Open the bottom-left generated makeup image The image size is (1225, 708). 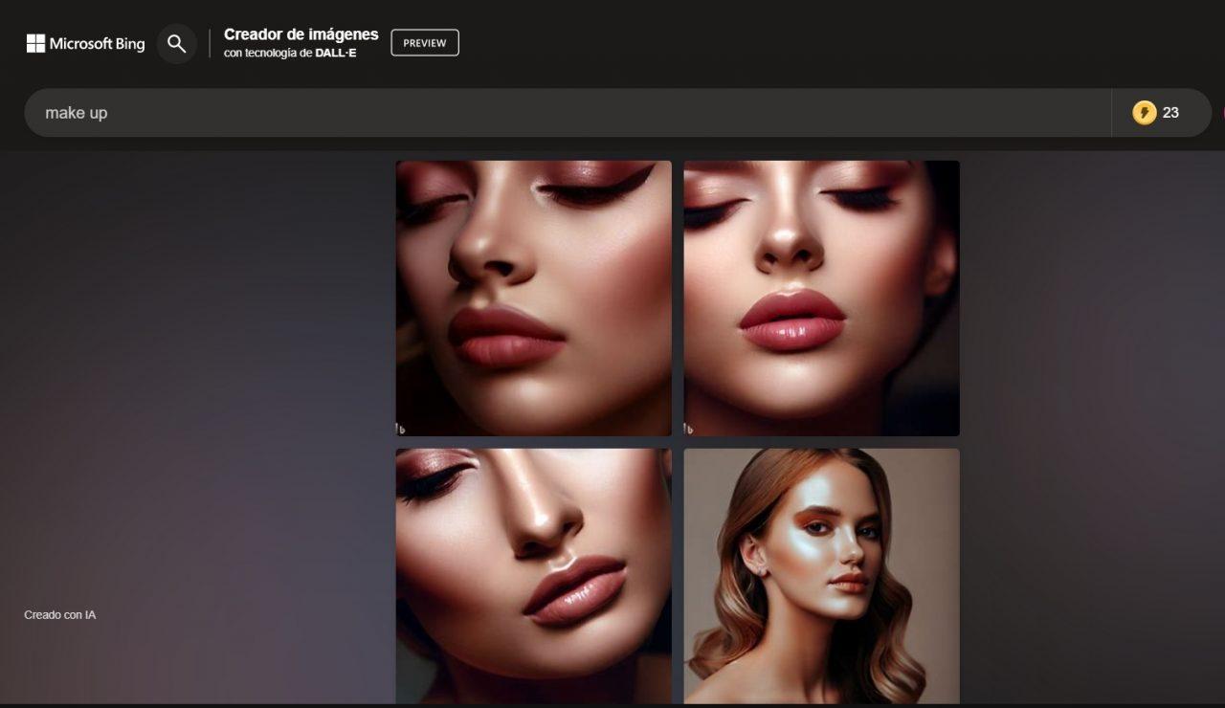point(533,575)
